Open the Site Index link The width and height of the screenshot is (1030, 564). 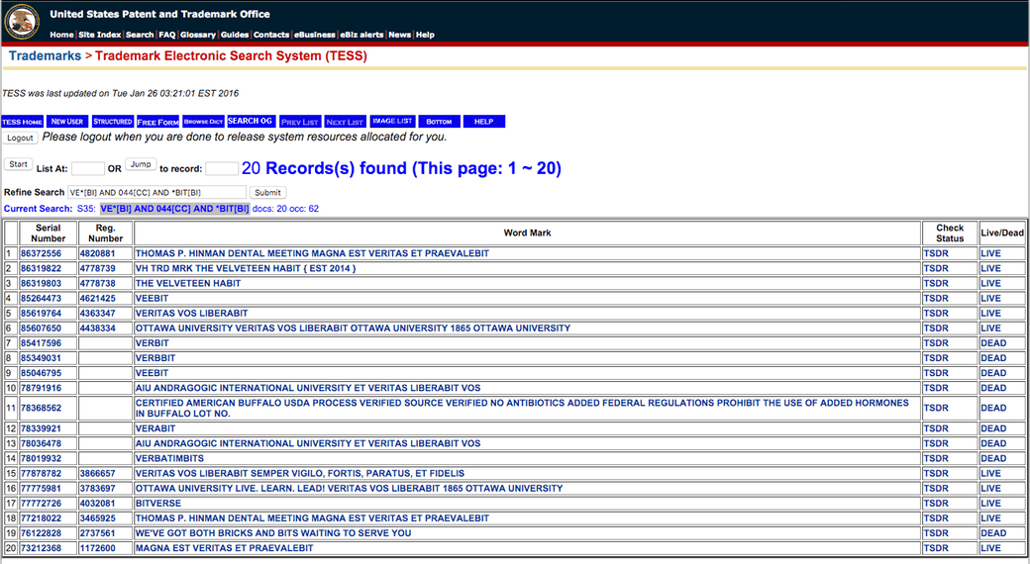(100, 35)
